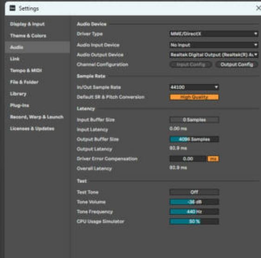This screenshot has width=261, height=258.
Task: Click the Channel Configuration label
Action: click(102, 64)
